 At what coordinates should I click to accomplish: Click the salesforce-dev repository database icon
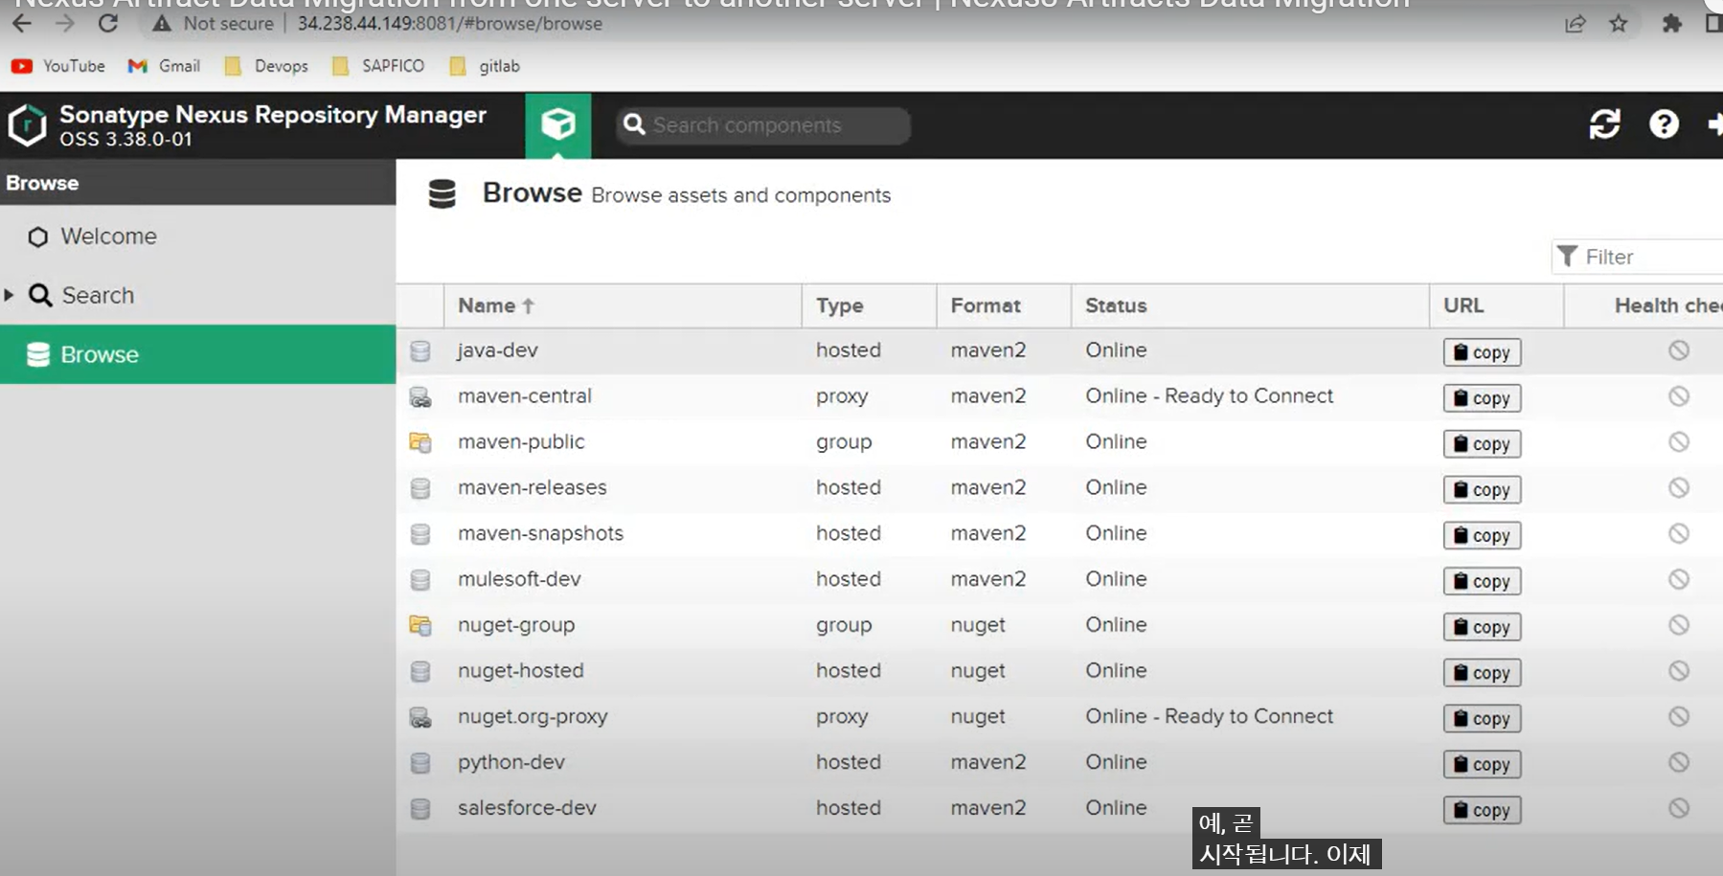click(420, 809)
